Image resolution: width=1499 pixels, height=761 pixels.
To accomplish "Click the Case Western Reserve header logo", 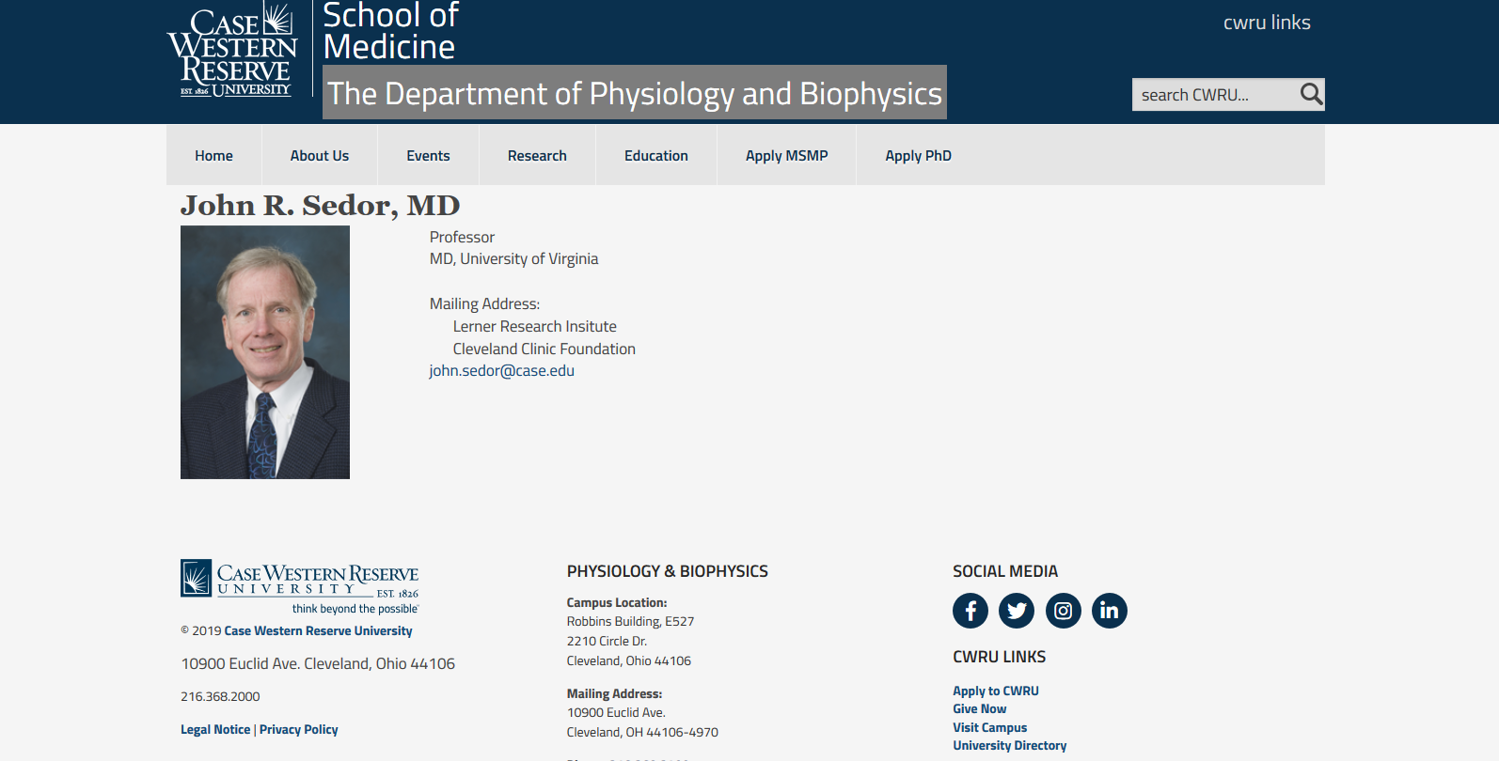I will [x=232, y=50].
